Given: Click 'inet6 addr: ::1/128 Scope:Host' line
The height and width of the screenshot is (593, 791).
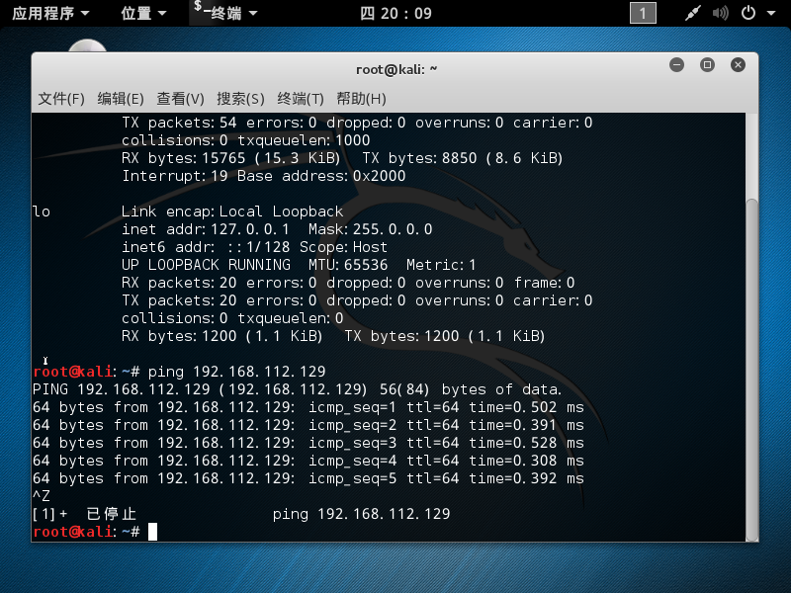Looking at the screenshot, I should (x=254, y=247).
